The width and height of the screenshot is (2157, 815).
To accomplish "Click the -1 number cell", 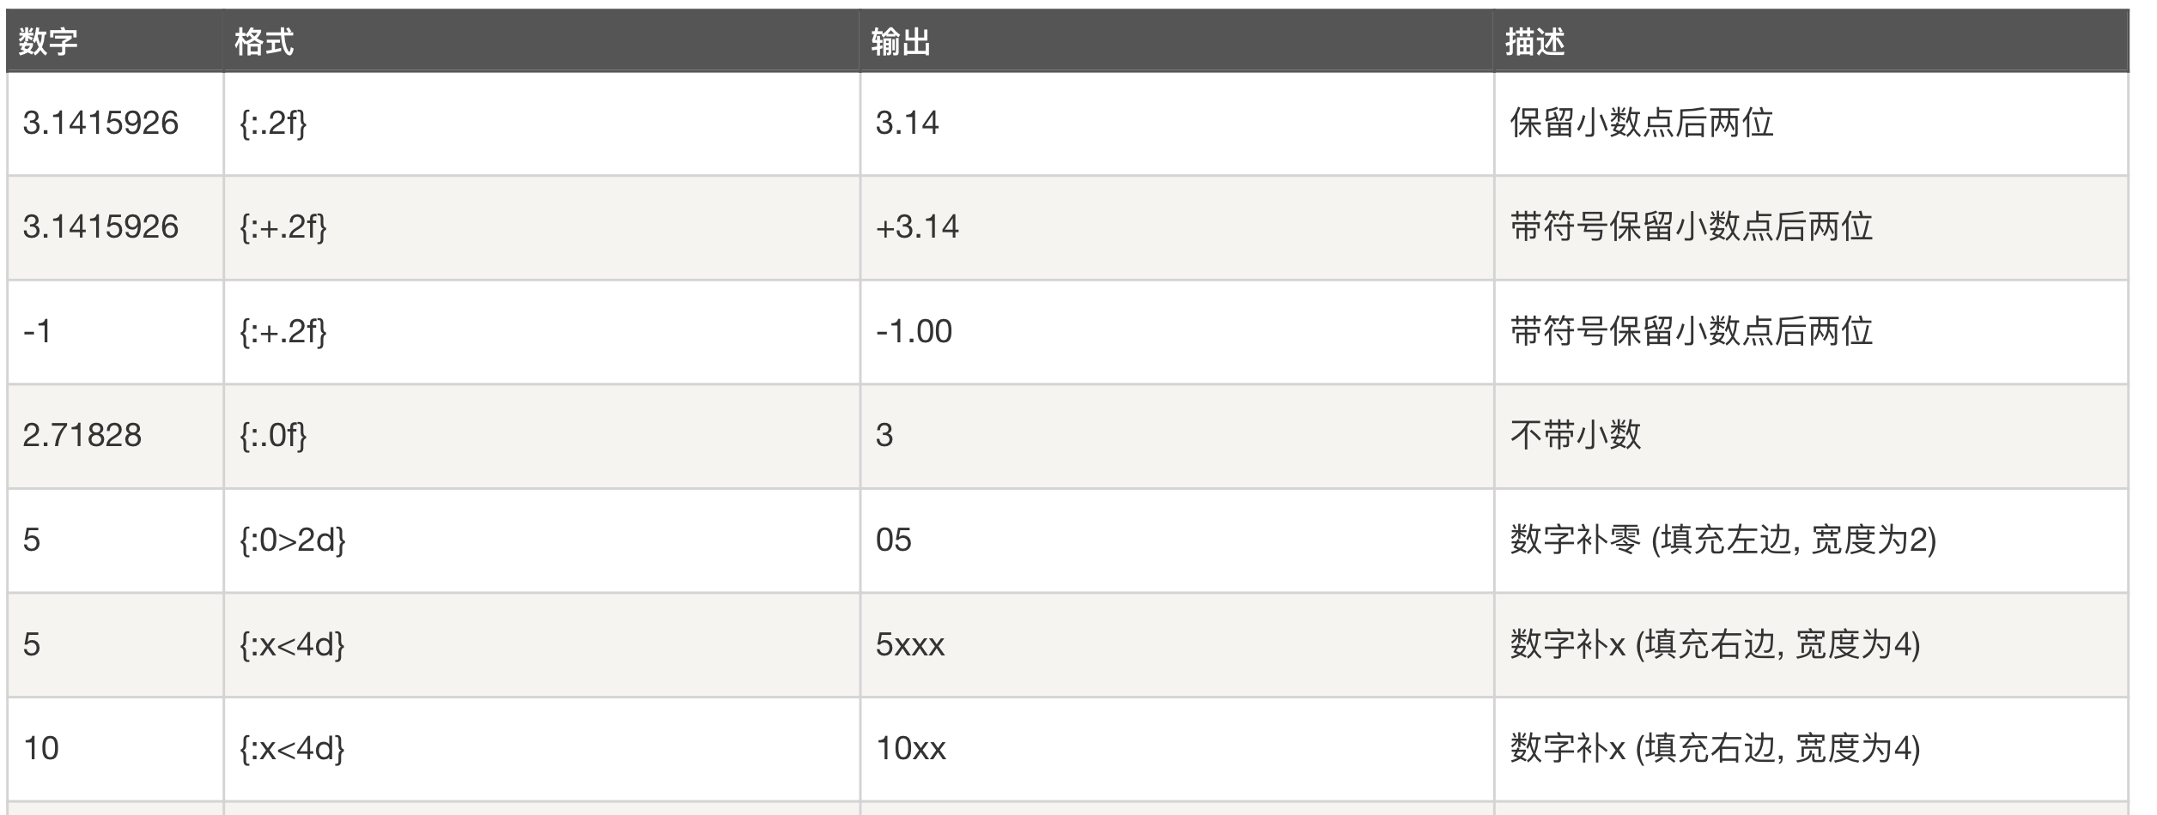I will (x=38, y=332).
